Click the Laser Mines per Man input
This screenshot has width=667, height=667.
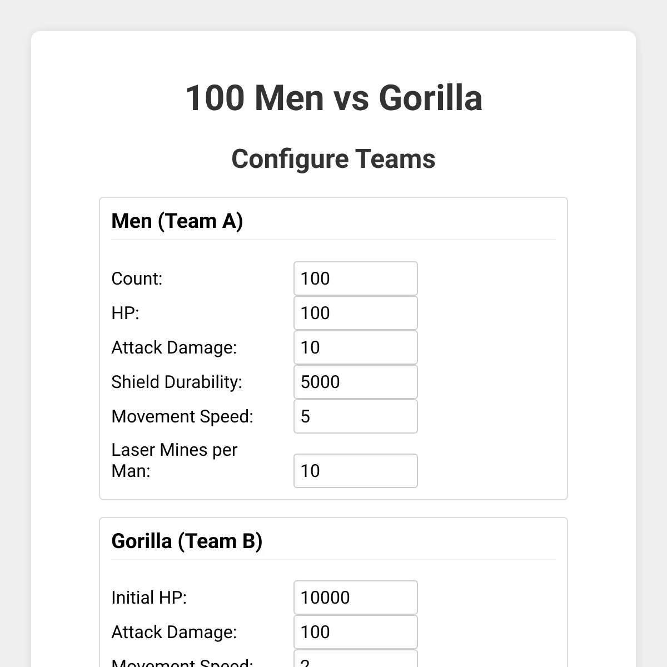coord(356,471)
